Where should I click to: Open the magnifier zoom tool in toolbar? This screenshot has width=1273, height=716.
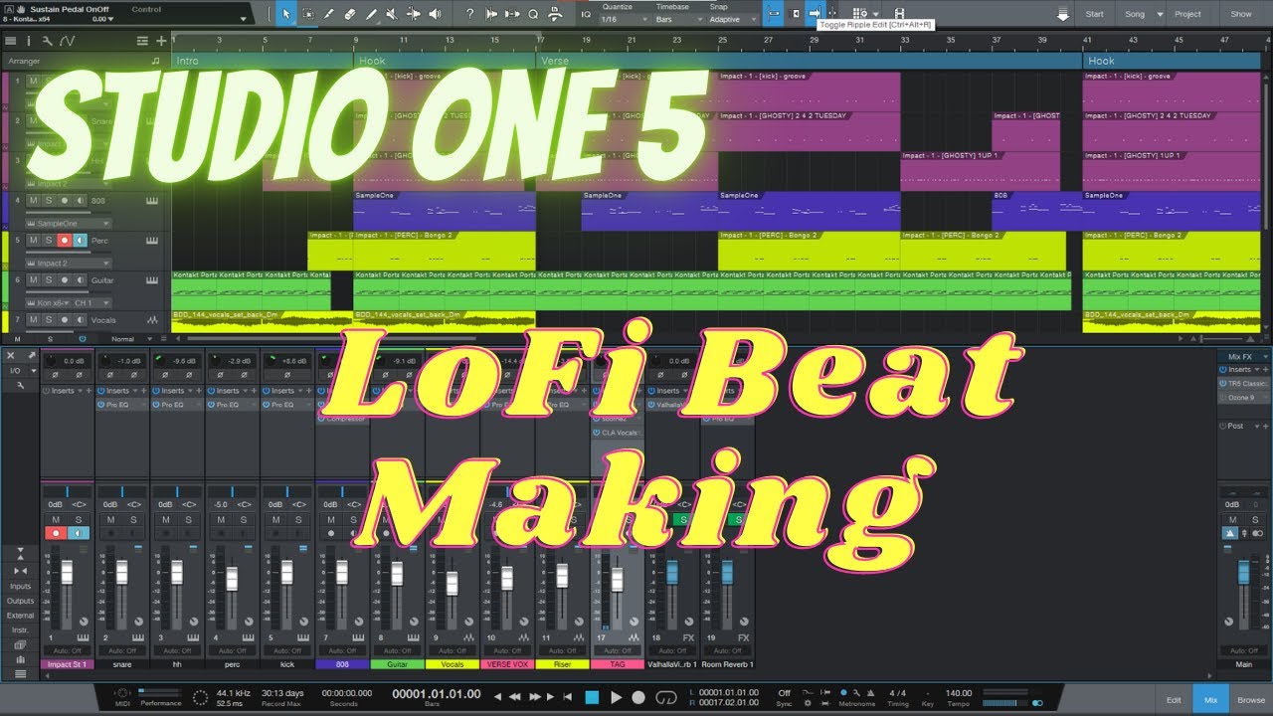click(533, 14)
